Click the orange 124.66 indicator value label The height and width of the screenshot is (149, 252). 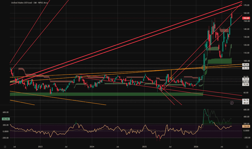246,127
